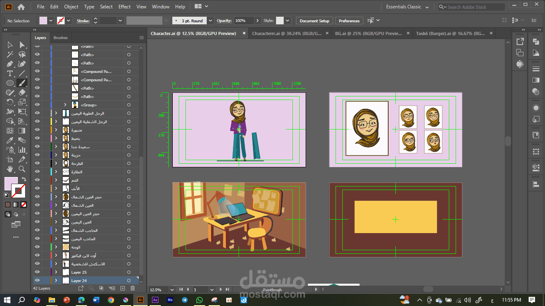
Task: Hide the first Compound Path sublayer
Action: pyautogui.click(x=38, y=72)
